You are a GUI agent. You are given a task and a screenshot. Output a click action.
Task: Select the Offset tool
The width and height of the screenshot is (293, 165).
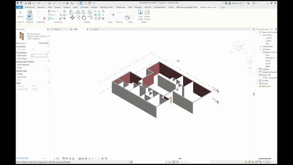pyautogui.click(x=78, y=12)
